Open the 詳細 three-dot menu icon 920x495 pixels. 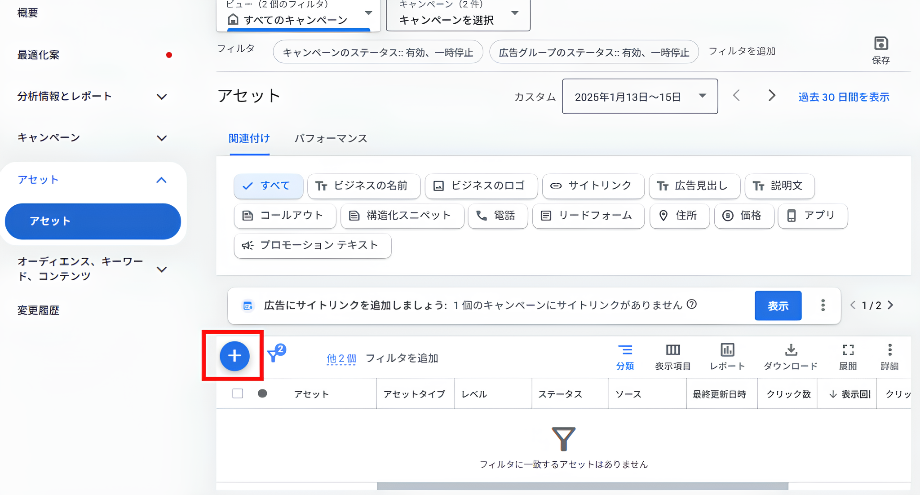(x=890, y=355)
